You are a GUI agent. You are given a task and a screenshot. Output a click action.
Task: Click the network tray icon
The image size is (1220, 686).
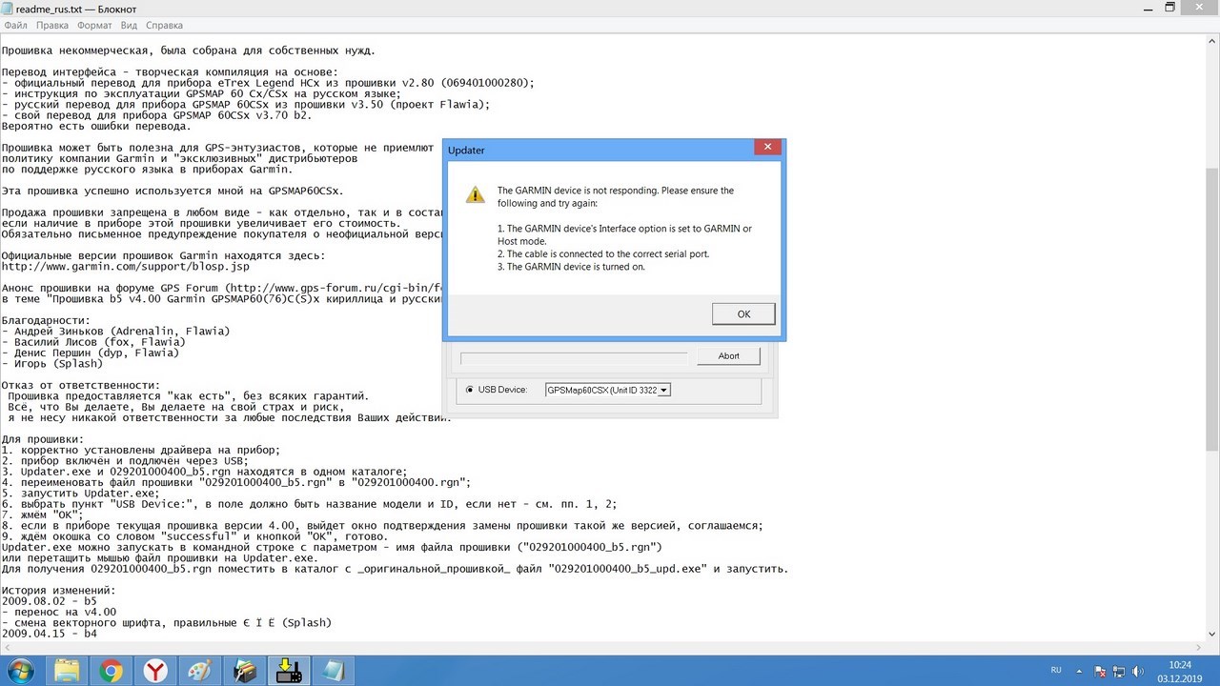(1117, 671)
